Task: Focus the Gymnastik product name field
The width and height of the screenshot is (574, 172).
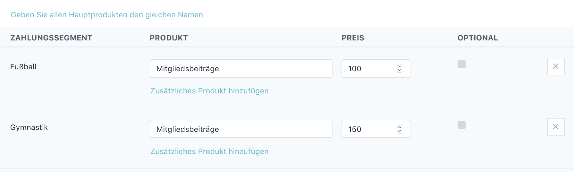Action: (x=241, y=129)
